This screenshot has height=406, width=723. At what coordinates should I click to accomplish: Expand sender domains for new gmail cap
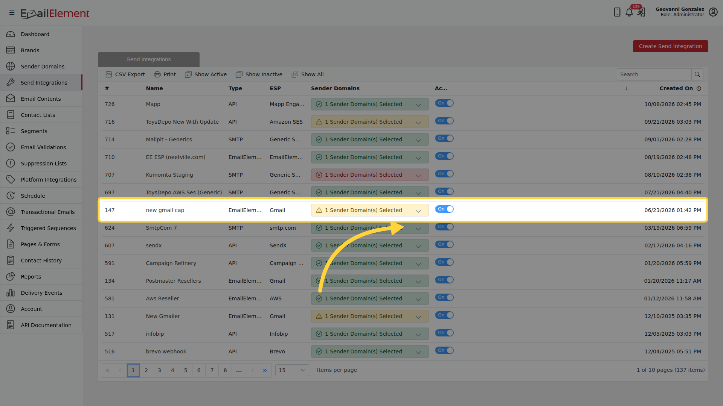(370, 210)
